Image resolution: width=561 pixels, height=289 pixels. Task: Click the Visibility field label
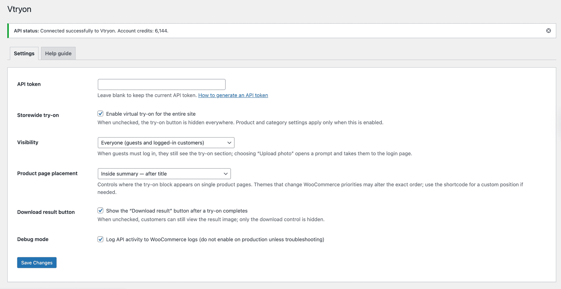28,142
